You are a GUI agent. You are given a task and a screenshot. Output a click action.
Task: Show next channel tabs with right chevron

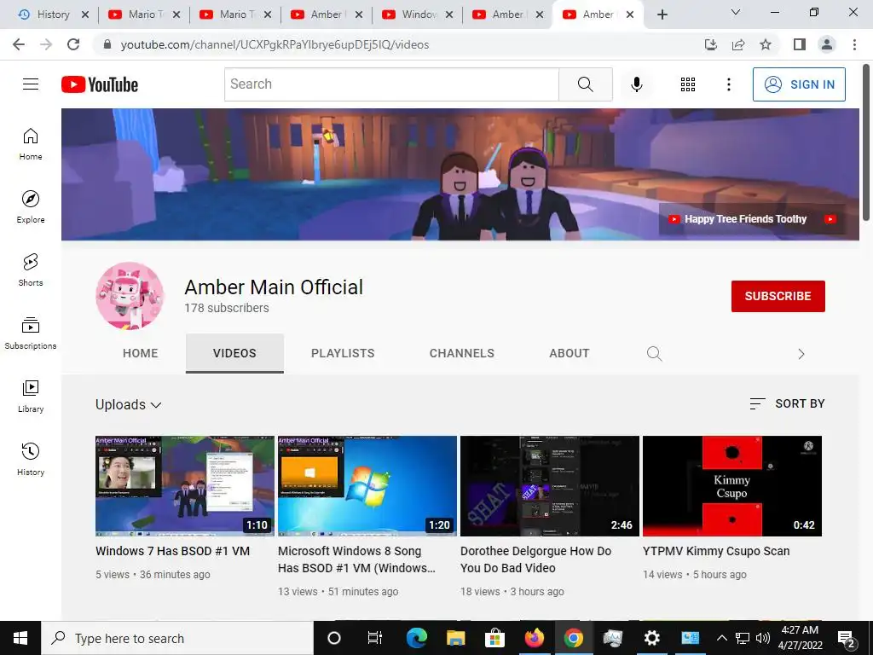[801, 354]
